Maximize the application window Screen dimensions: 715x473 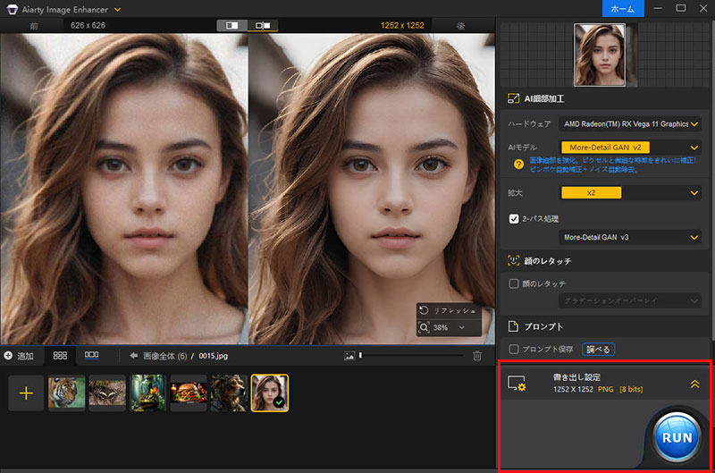681,8
